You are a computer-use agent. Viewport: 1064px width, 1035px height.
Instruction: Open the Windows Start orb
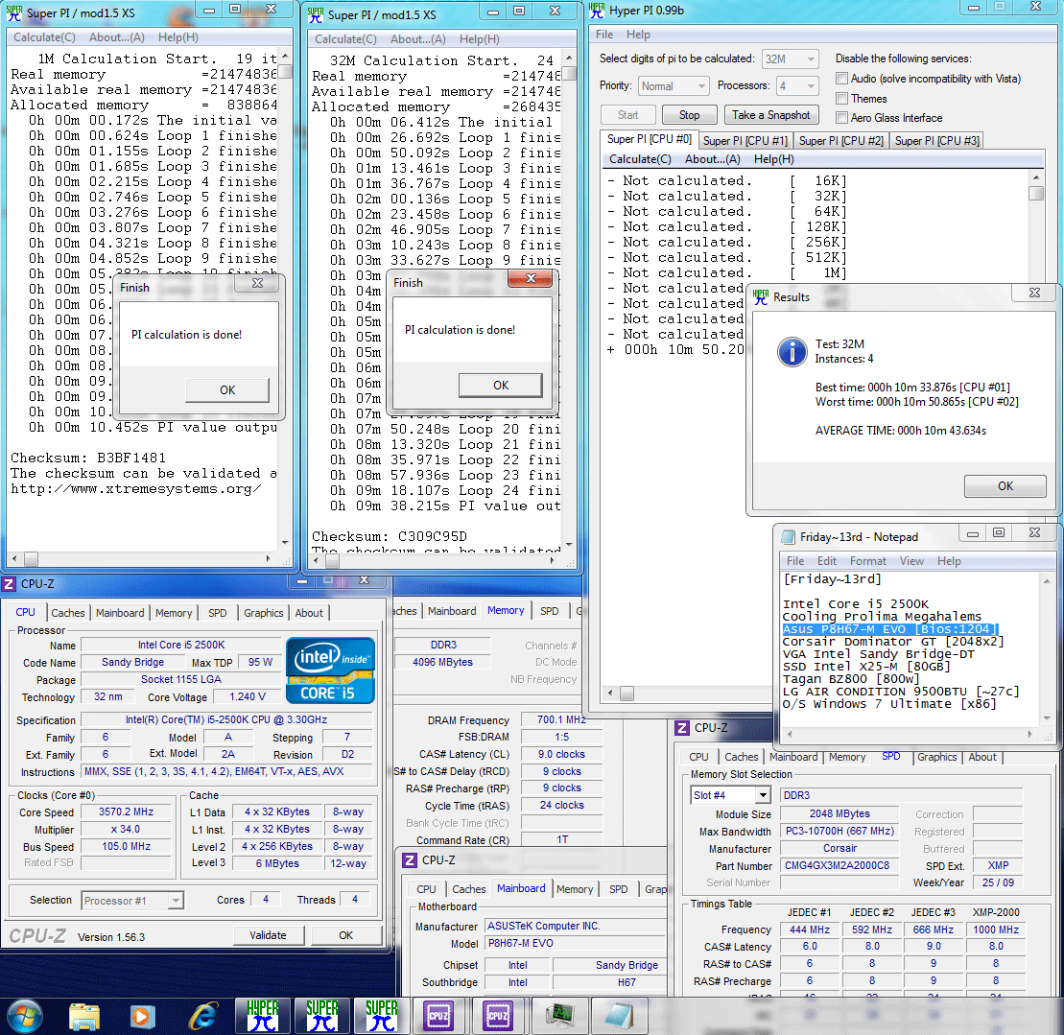pos(24,1015)
